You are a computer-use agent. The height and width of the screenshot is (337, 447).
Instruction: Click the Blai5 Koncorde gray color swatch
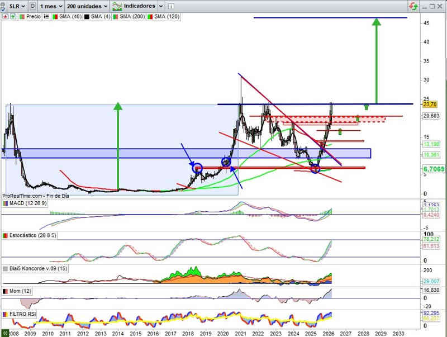pos(6,268)
